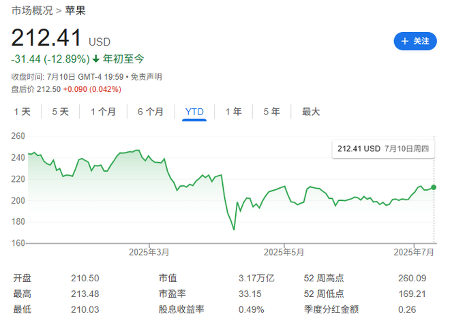Click the 2025年5月 axis label
450x329 pixels.
[x=284, y=252]
